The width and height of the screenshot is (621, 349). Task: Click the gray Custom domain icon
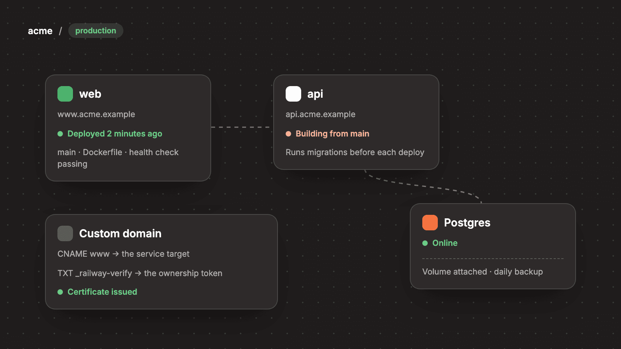tap(65, 233)
